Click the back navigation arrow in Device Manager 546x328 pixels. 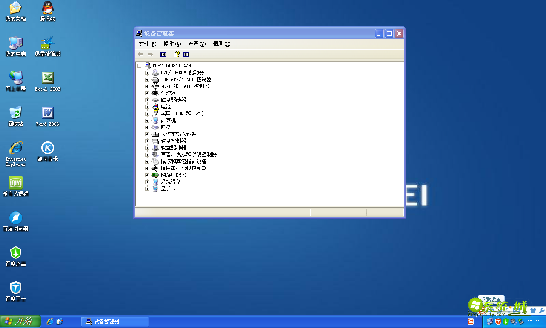(x=140, y=54)
